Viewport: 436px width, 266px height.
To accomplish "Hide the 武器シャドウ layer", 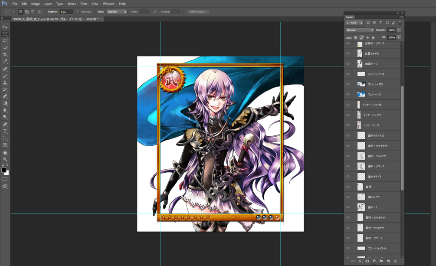I will pyautogui.click(x=348, y=53).
